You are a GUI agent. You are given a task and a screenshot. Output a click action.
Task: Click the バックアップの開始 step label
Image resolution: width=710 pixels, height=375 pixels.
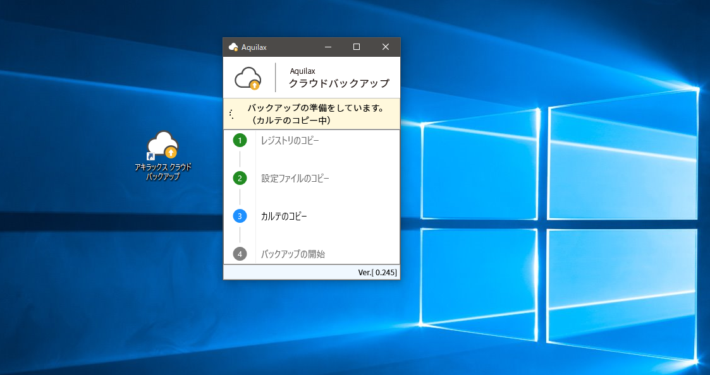click(x=293, y=254)
